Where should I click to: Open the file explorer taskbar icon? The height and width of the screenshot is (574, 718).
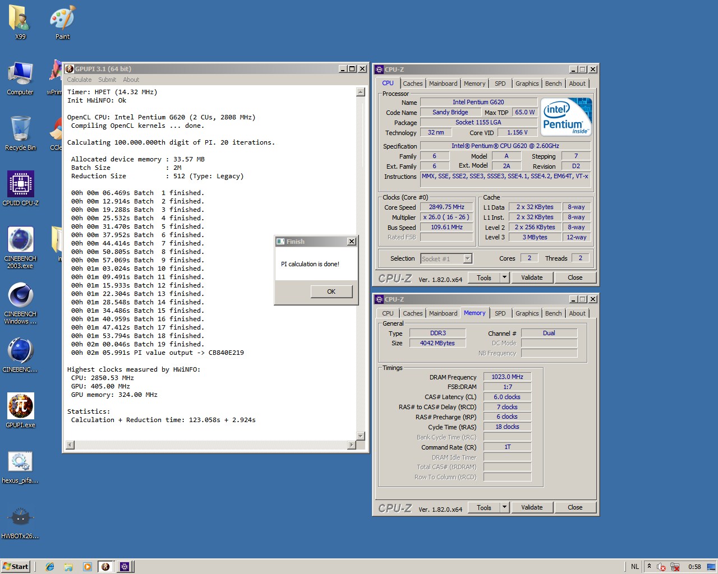(x=68, y=567)
